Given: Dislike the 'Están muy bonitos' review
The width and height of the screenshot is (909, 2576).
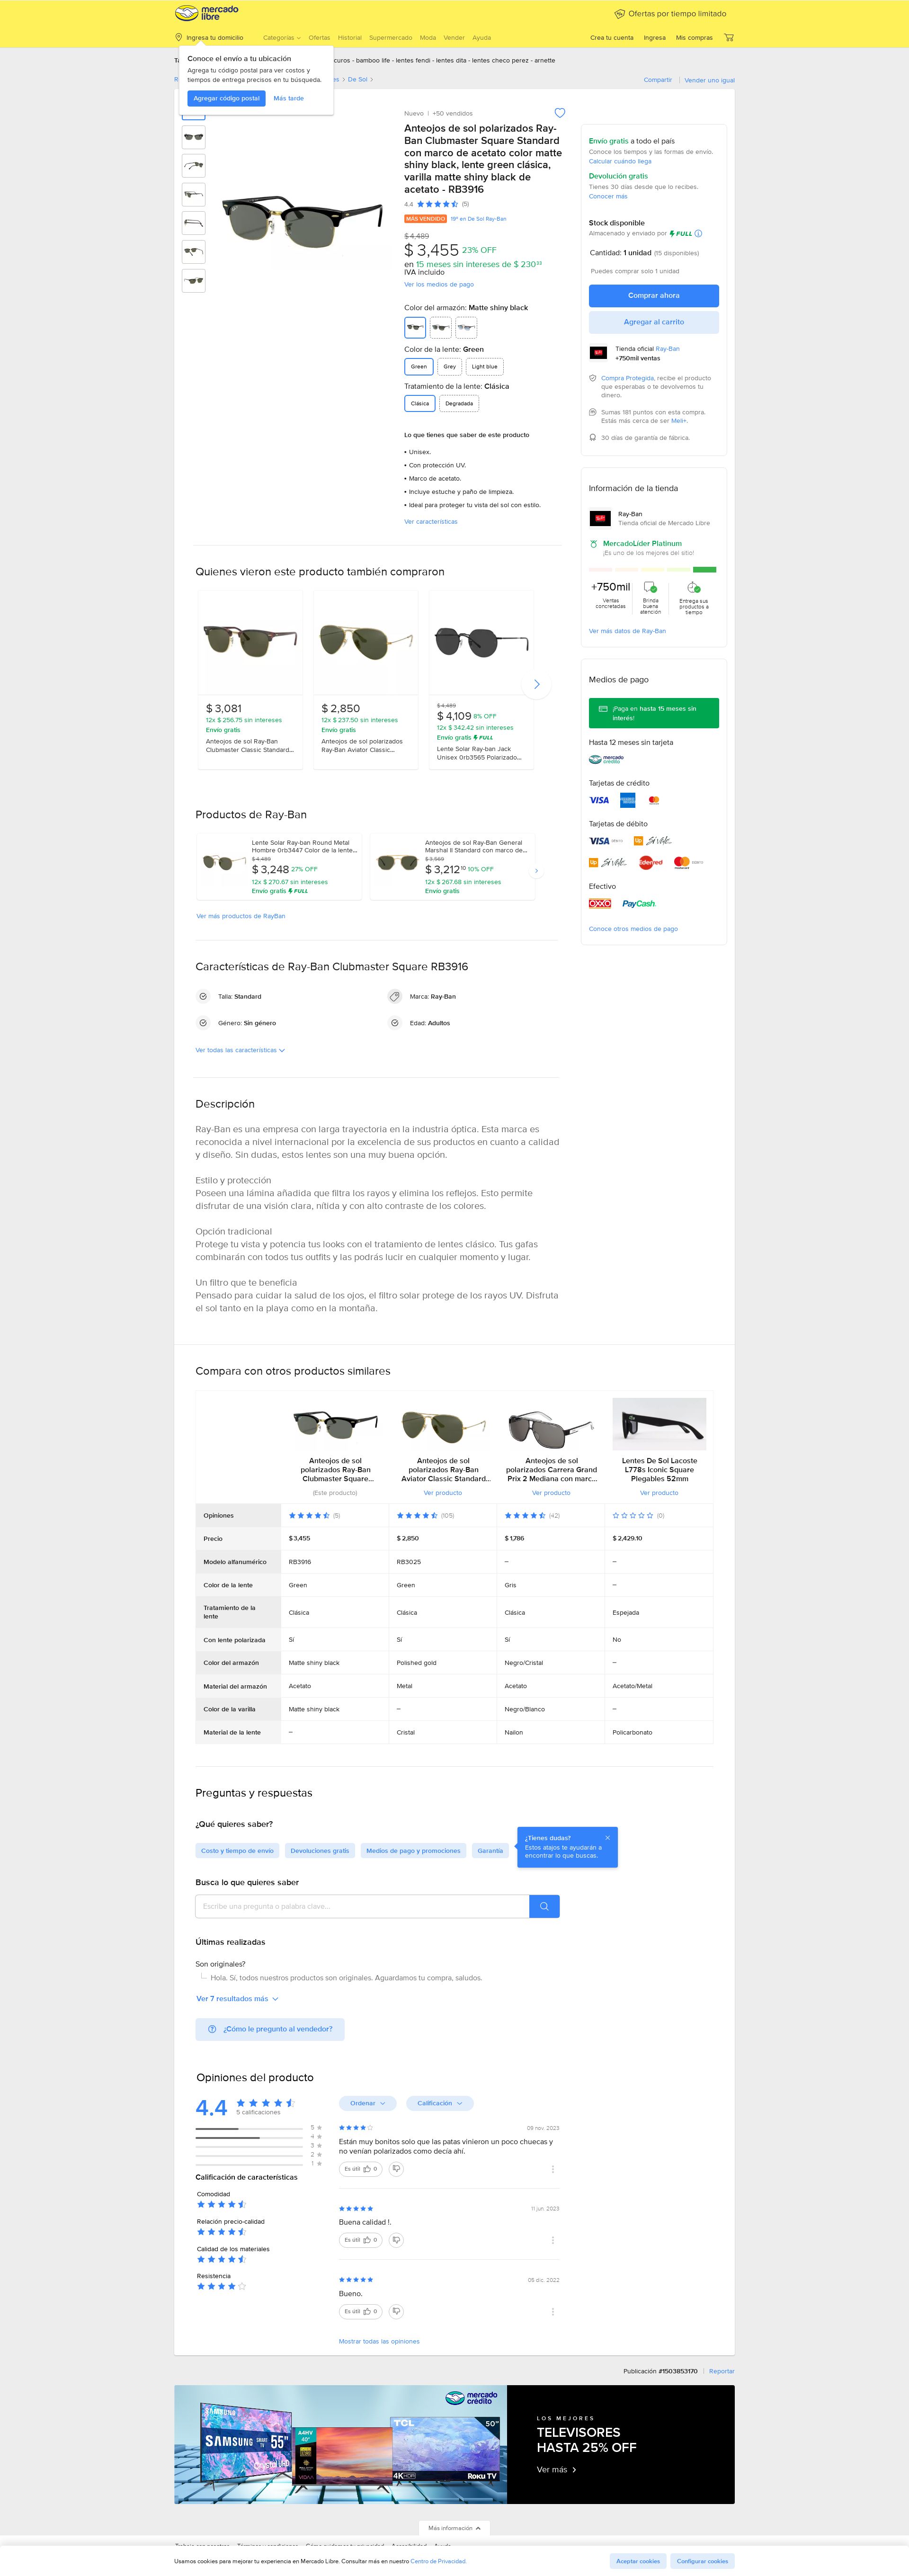Looking at the screenshot, I should pyautogui.click(x=396, y=2169).
